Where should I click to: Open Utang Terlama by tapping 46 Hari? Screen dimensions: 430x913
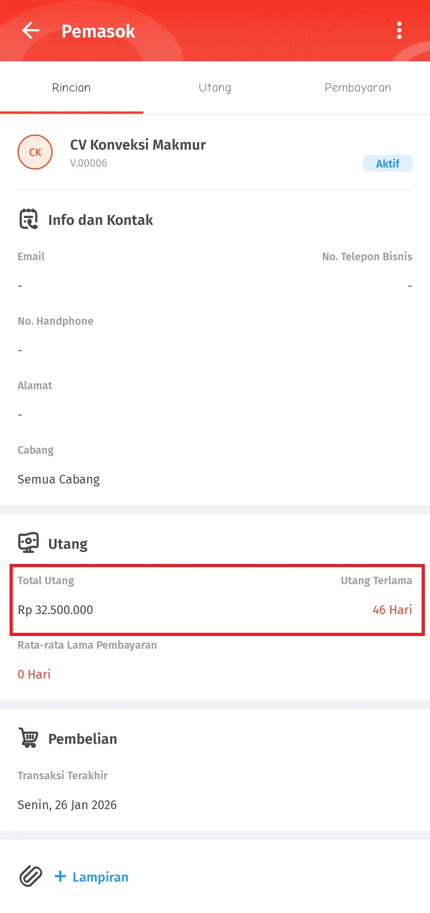[392, 610]
